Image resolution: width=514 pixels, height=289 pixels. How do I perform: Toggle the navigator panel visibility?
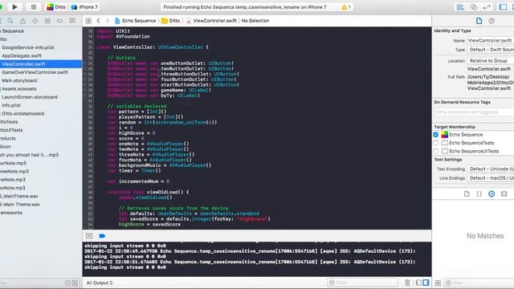point(503,7)
